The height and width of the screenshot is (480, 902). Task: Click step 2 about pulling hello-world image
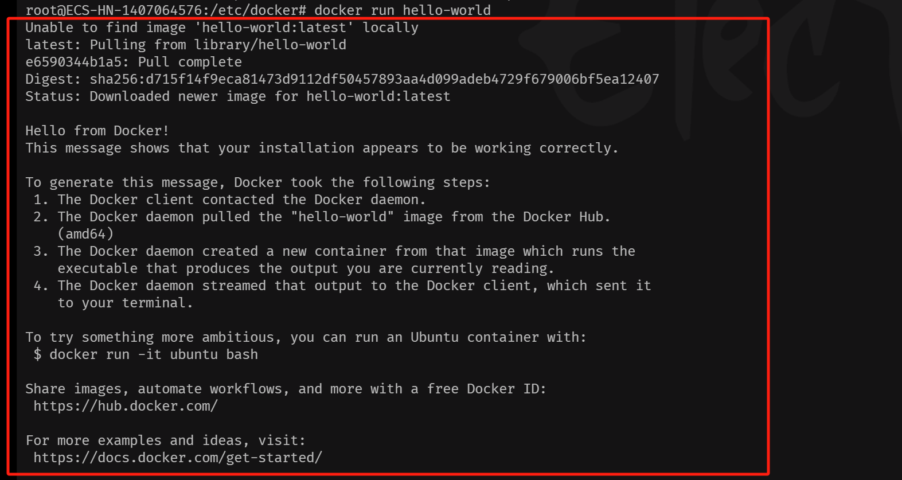[x=322, y=217]
